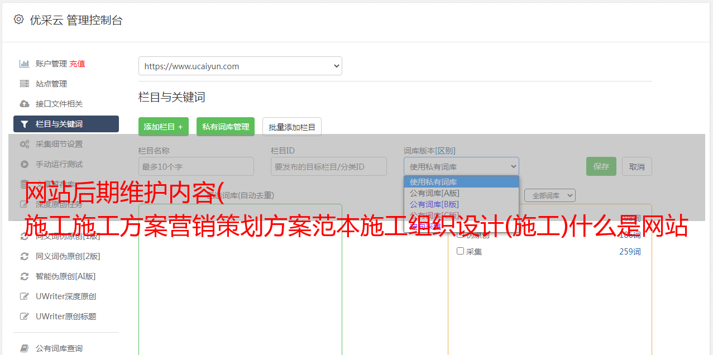Open the 全部词库 filter dropdown
Screen dimensions: 713x355
tap(549, 195)
